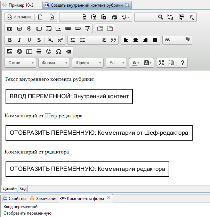210x217 pixels.
Task: Switch to the Код tab
Action: [23, 189]
